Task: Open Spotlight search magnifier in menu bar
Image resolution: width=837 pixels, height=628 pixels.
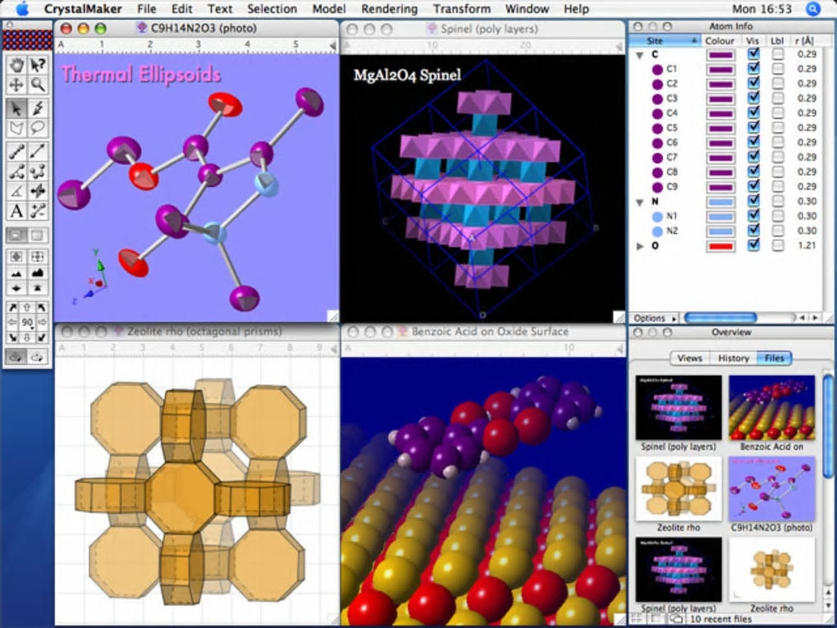Action: click(x=812, y=9)
